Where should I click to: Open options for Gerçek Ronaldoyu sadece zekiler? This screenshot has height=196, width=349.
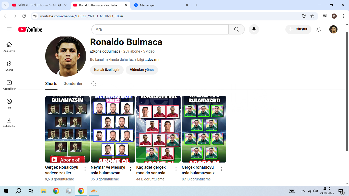(85, 169)
